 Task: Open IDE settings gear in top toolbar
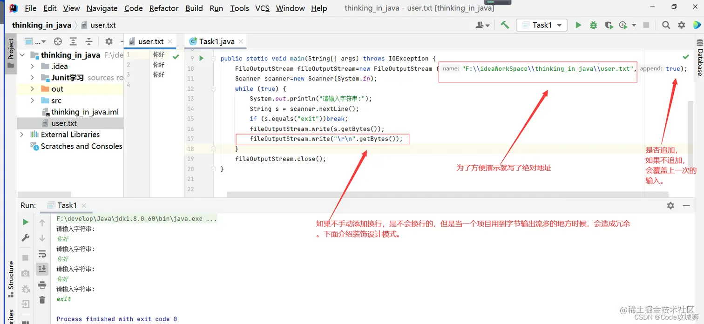point(682,25)
